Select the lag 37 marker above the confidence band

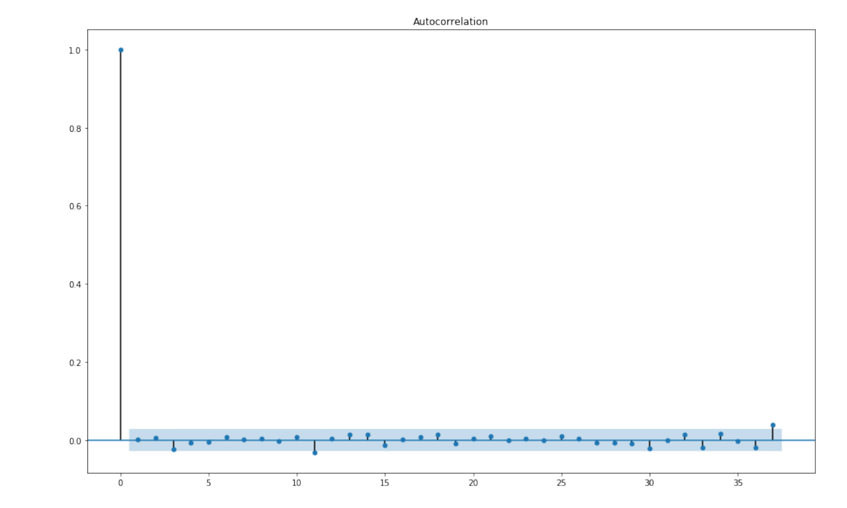pyautogui.click(x=772, y=425)
